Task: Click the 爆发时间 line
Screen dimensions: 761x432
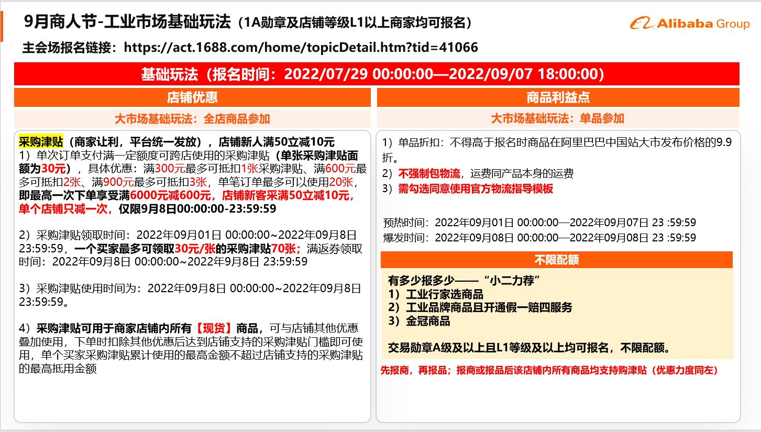Action: pos(539,238)
